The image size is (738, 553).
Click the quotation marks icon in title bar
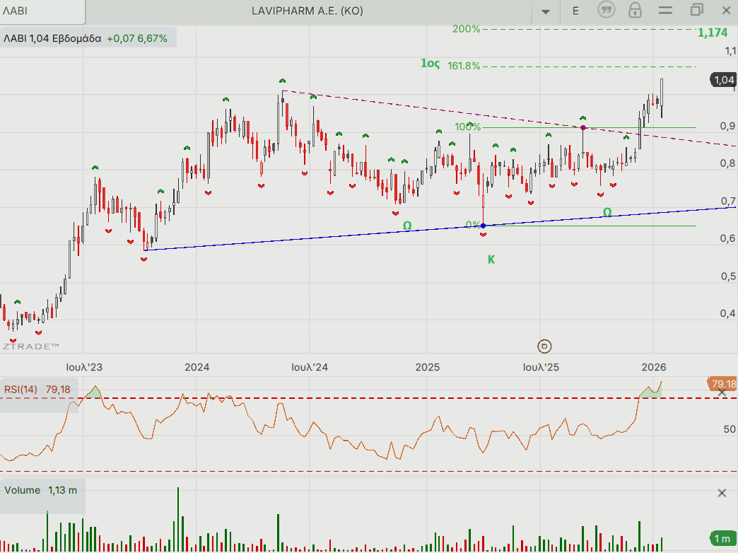click(x=606, y=11)
